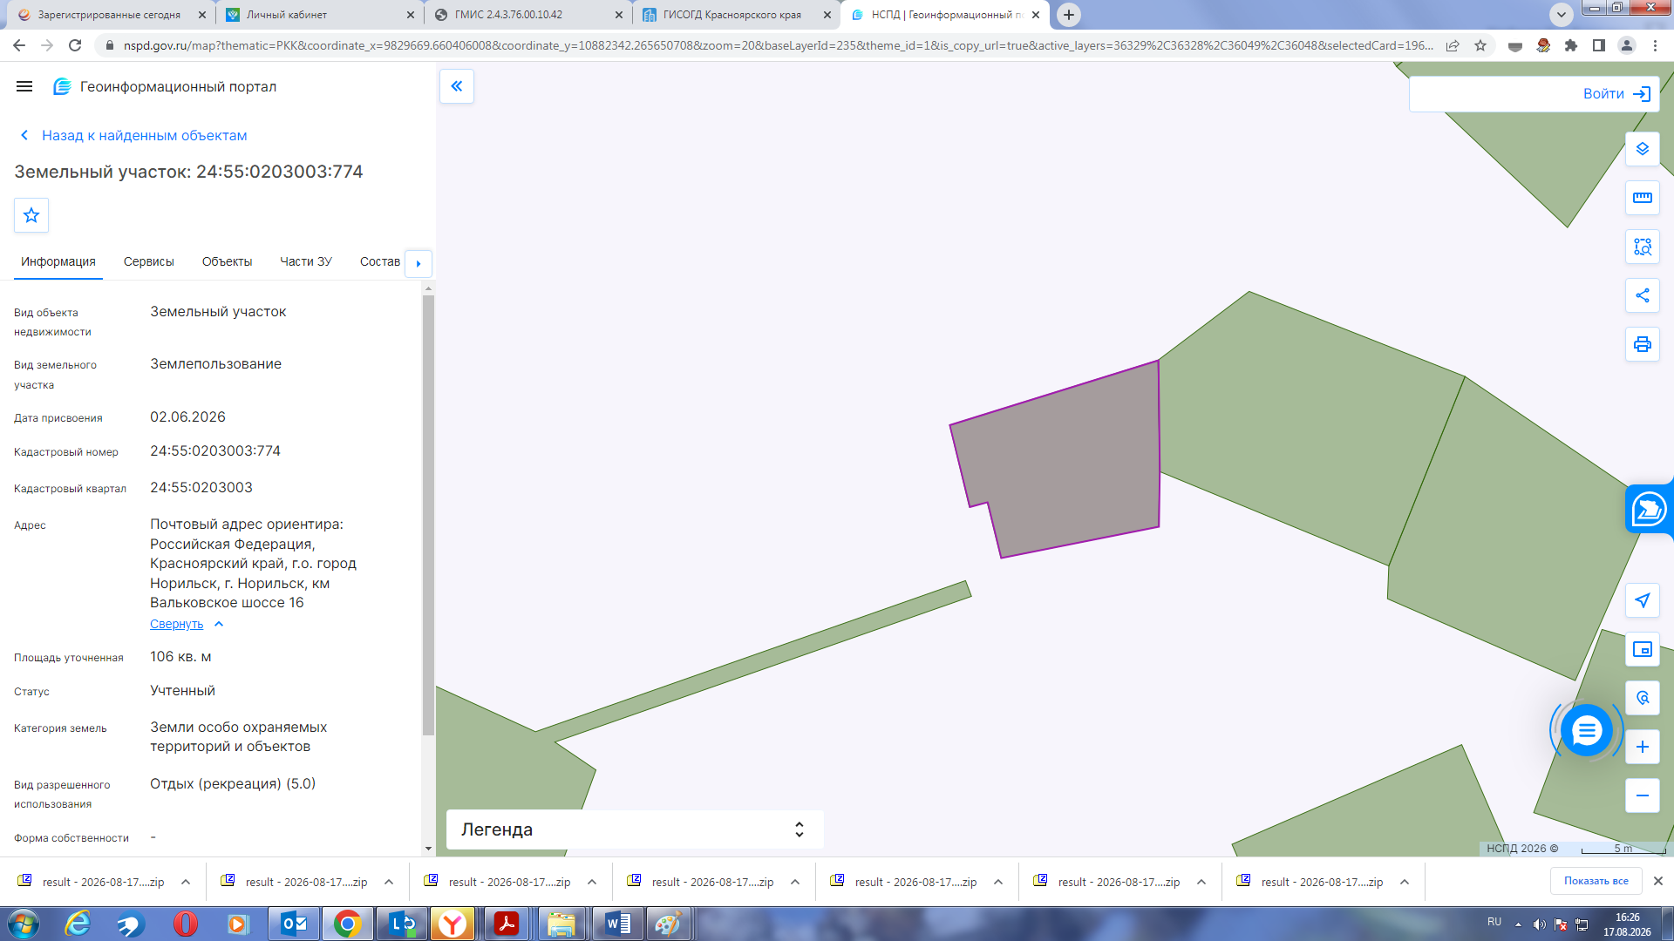Bookmark this page with the star
The image size is (1674, 941).
point(1480,45)
